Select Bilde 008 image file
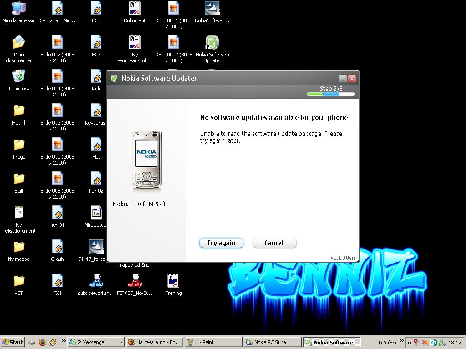This screenshot has width=466, height=349. 57,186
